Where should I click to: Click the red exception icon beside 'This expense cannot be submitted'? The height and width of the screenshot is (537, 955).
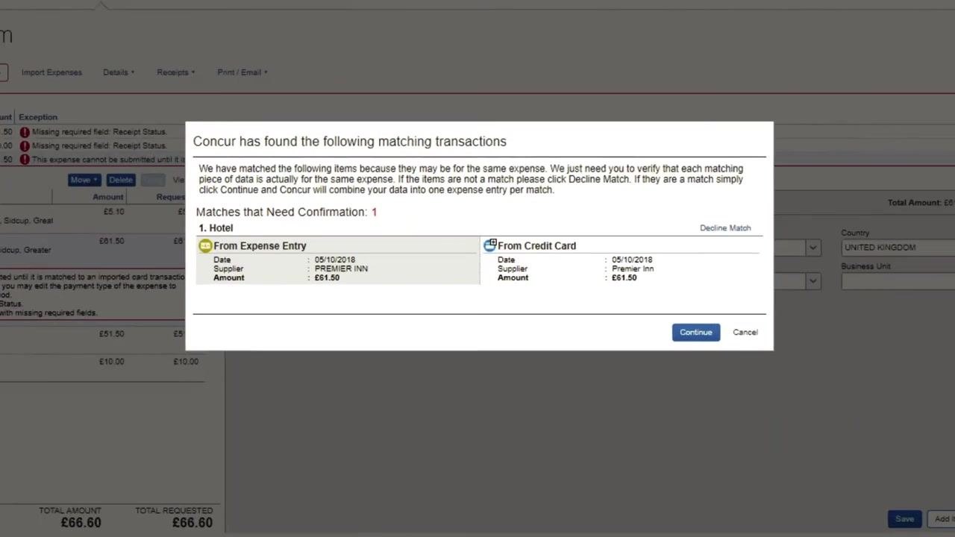(x=25, y=160)
